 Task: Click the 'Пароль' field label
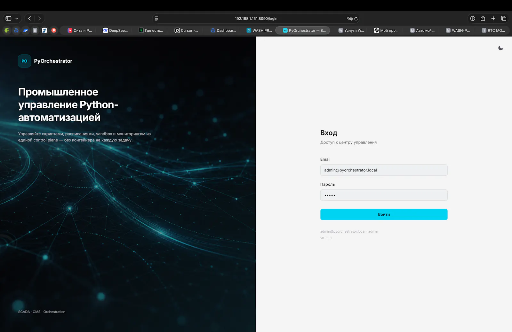point(327,184)
